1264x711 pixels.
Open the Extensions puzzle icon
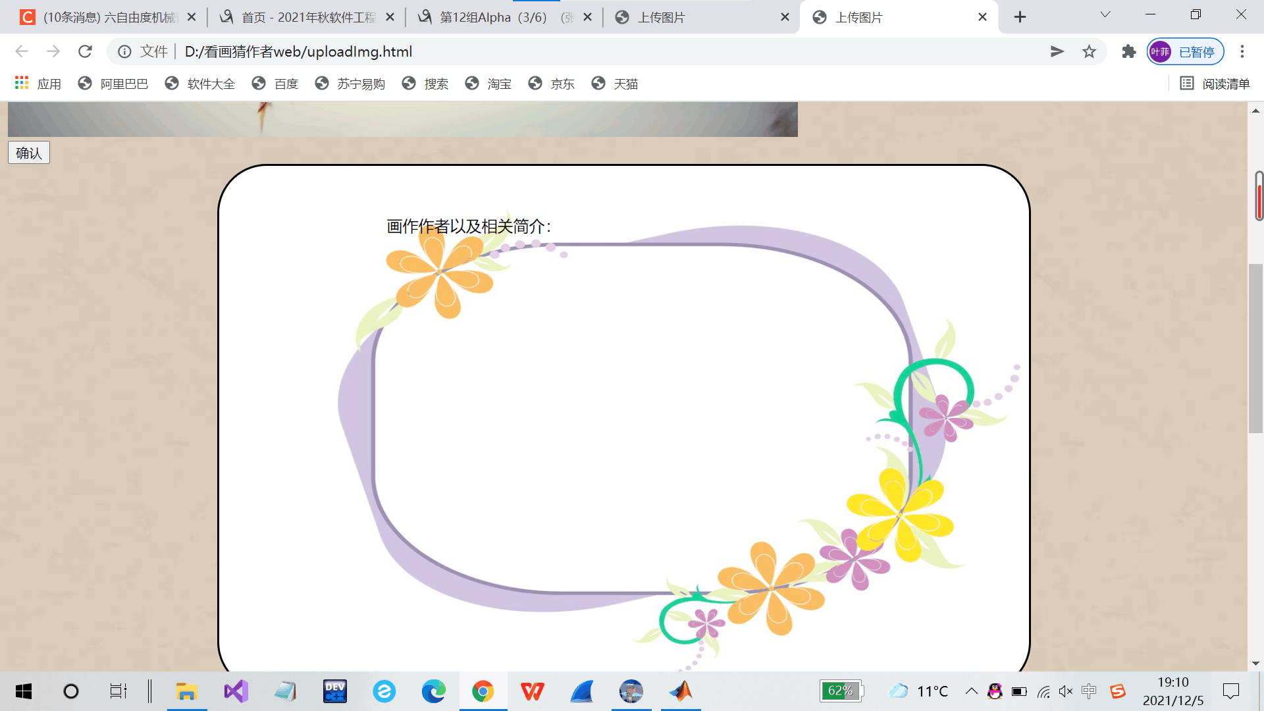click(1129, 51)
